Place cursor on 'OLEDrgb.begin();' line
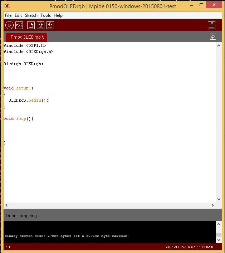This screenshot has height=253, width=225. [29, 100]
